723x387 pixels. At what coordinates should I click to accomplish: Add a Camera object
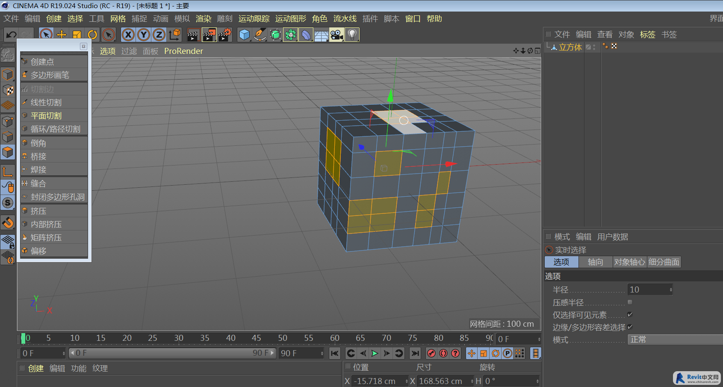[337, 35]
